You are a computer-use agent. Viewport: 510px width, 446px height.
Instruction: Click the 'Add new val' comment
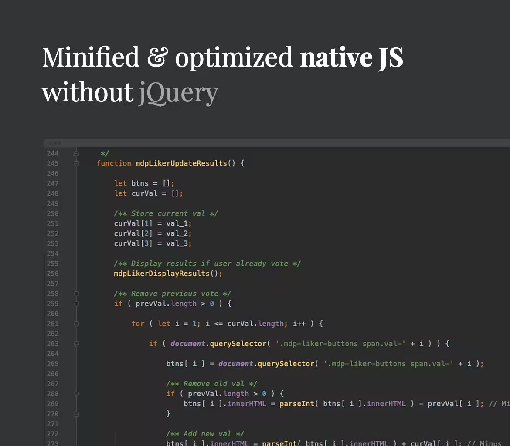205,434
